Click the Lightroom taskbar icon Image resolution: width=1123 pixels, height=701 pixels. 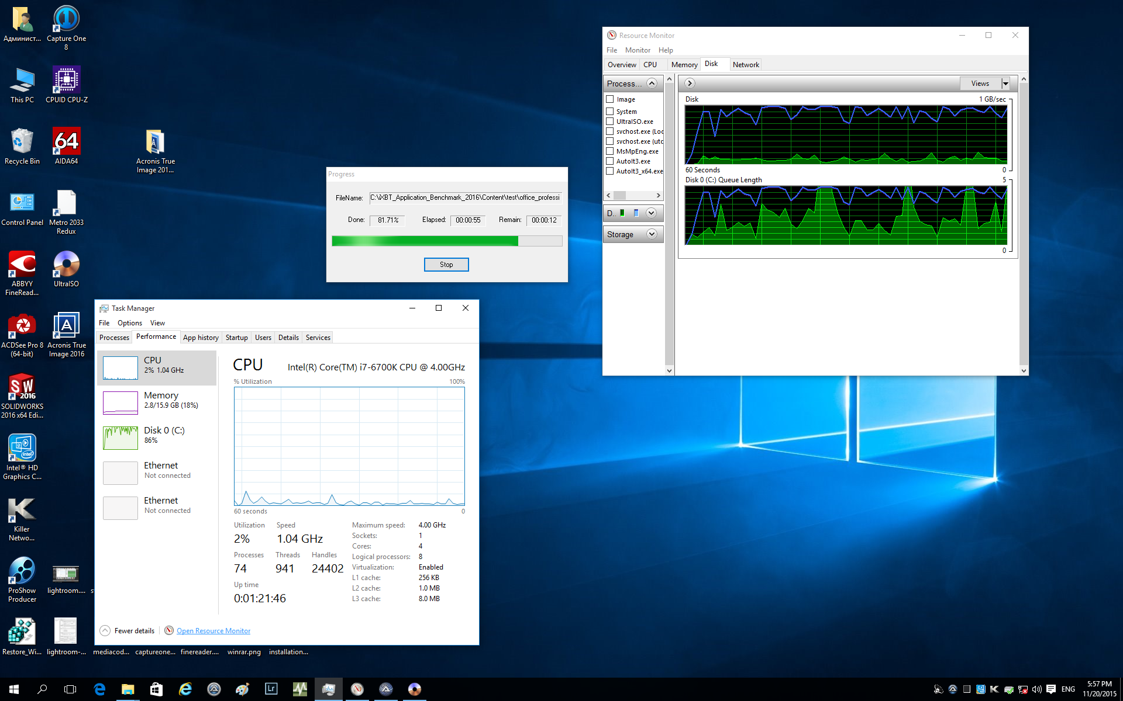pyautogui.click(x=271, y=689)
